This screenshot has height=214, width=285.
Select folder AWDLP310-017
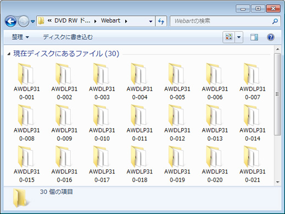pos(102,164)
